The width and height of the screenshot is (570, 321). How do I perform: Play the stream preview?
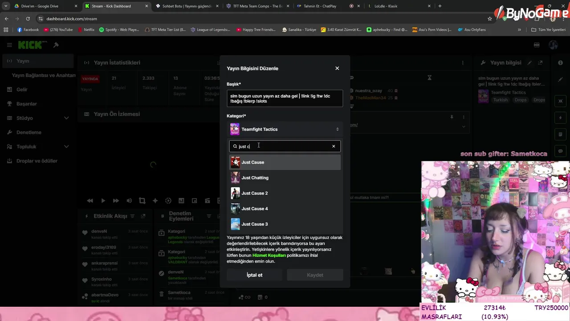(103, 201)
